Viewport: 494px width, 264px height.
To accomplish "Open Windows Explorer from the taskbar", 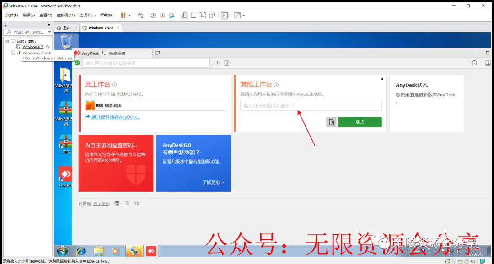I will pos(99,251).
